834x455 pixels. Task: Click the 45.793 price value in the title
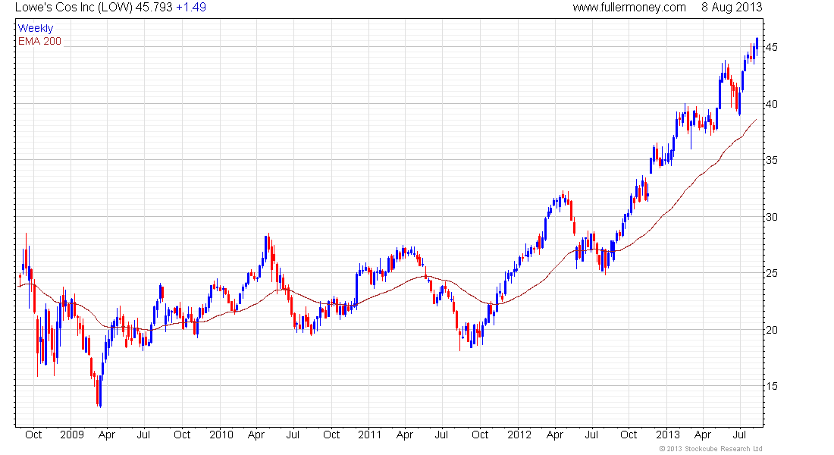click(x=154, y=8)
